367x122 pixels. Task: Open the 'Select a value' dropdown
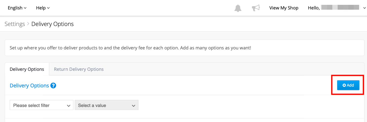pyautogui.click(x=107, y=105)
